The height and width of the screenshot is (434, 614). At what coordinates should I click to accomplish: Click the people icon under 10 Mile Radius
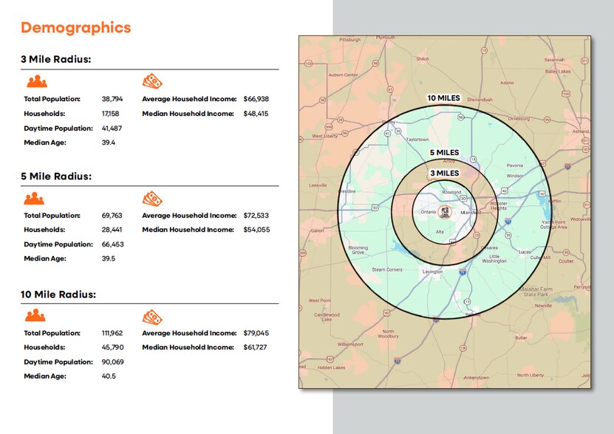(34, 316)
